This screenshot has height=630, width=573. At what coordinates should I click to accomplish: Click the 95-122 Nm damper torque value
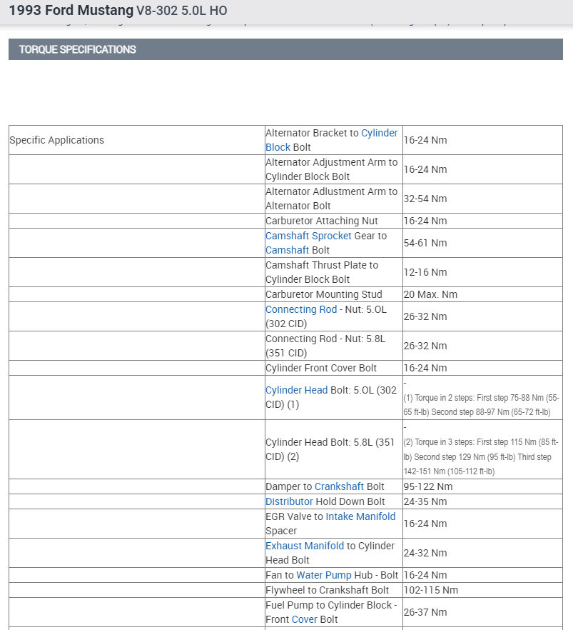pos(428,486)
